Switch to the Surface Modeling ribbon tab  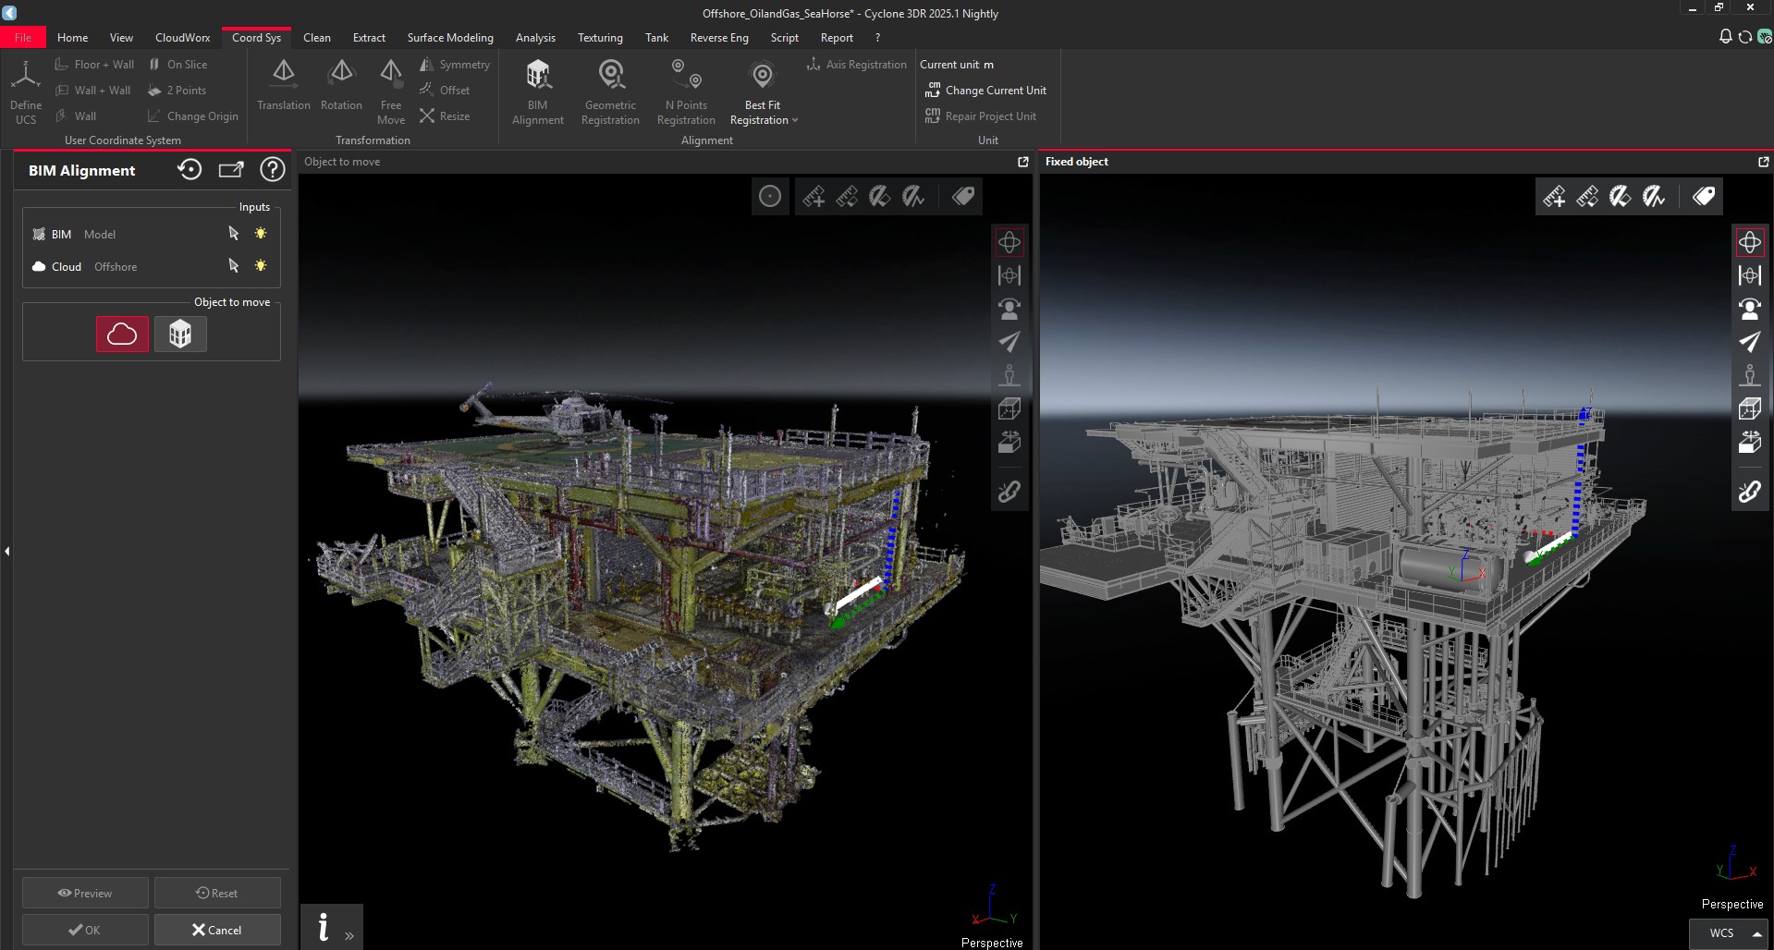(x=450, y=38)
